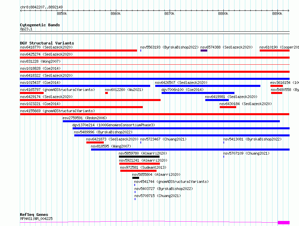Select the blue esv2759591 variant bar

[171, 121]
